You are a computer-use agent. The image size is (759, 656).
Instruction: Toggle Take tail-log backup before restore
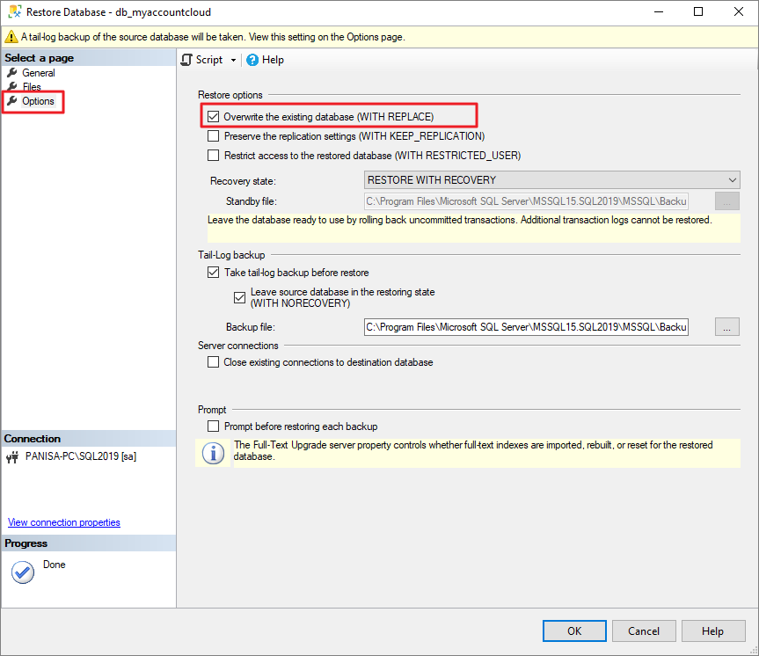pos(213,273)
